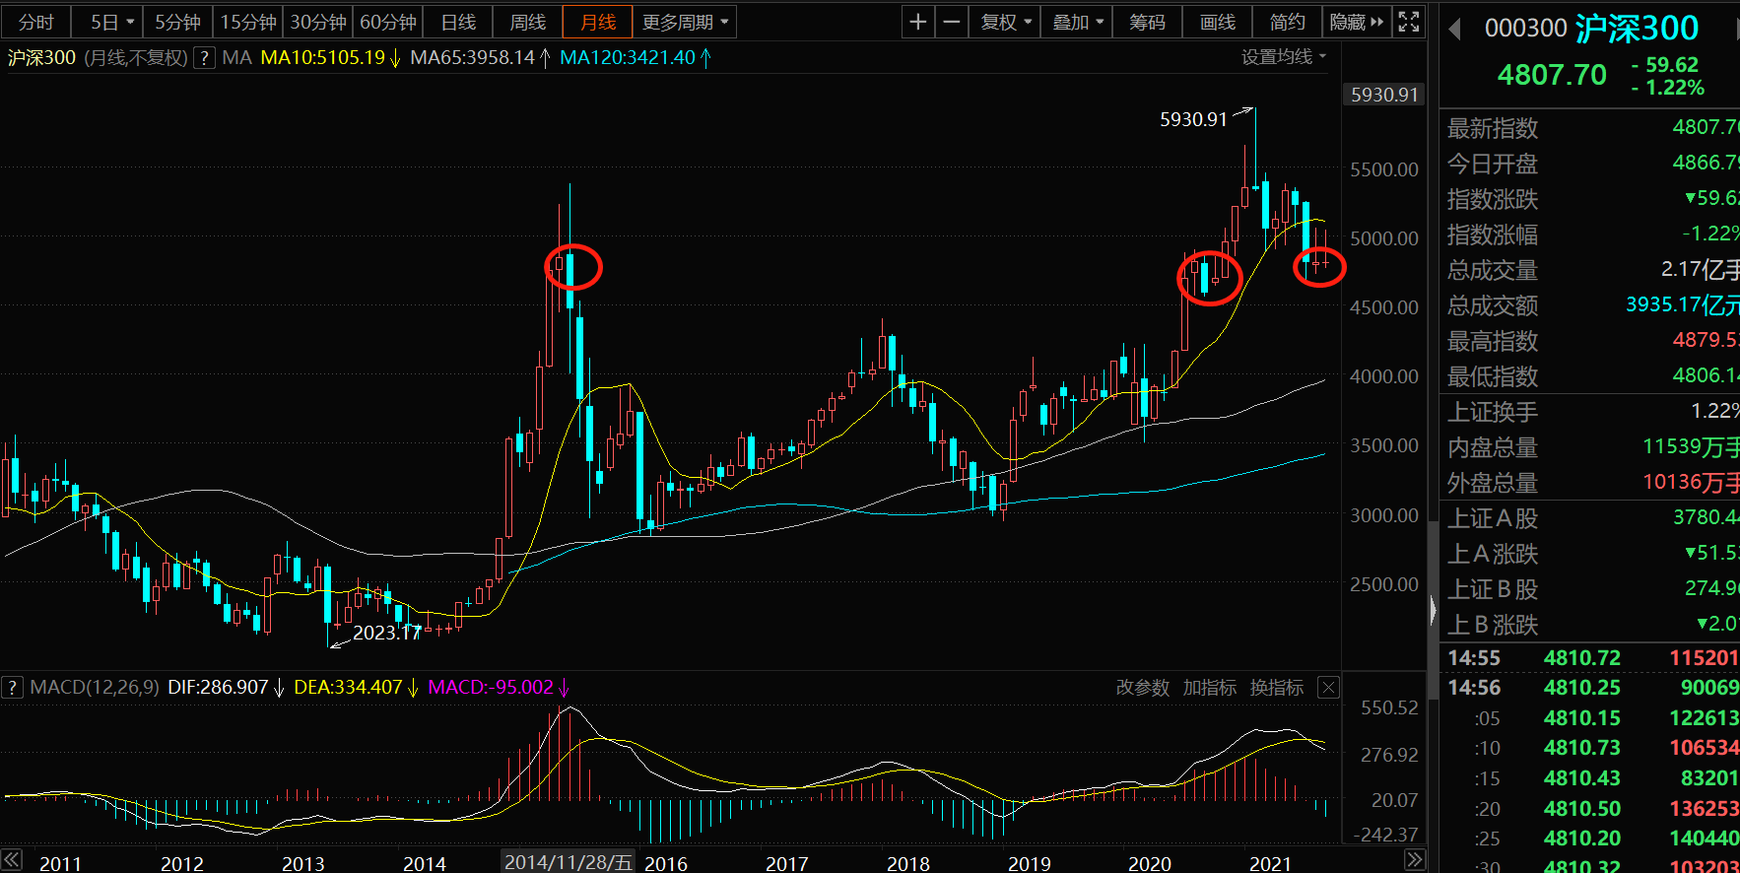Click the 上证A股 row

[x=1590, y=518]
